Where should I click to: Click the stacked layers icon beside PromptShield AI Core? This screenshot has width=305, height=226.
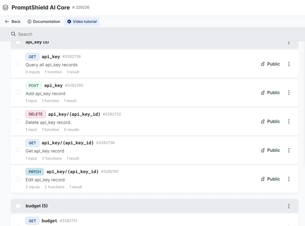point(5,8)
